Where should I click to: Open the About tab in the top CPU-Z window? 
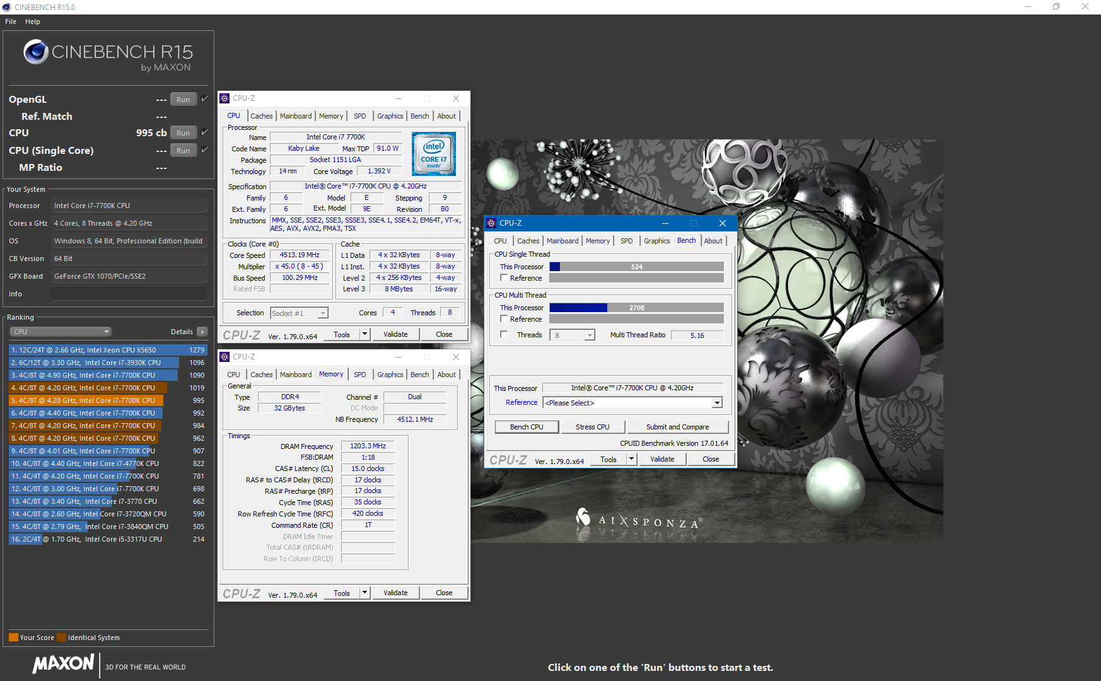point(446,116)
